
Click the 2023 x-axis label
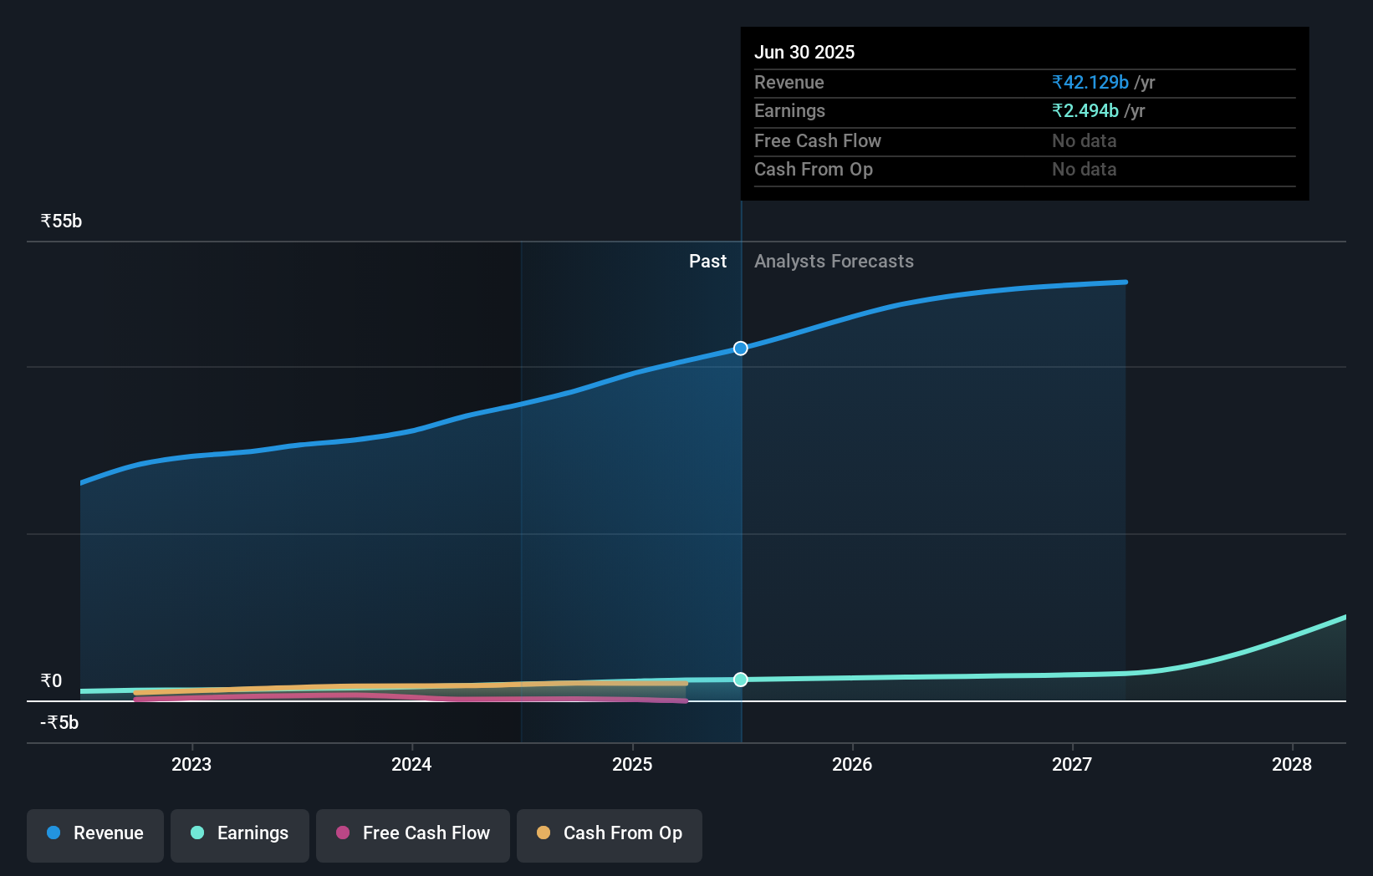tap(191, 764)
